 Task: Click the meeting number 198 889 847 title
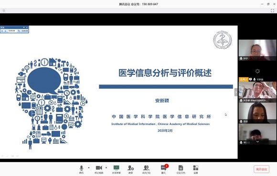click(x=138, y=4)
